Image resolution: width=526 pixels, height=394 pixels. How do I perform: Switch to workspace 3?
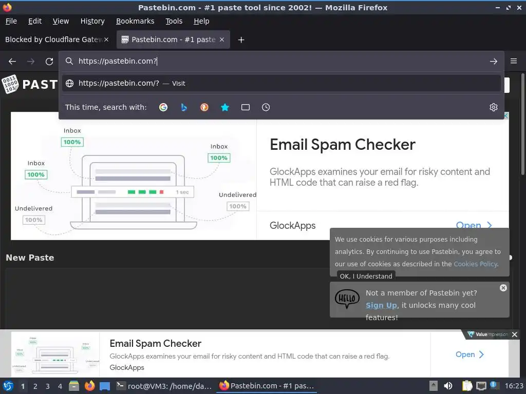point(48,386)
